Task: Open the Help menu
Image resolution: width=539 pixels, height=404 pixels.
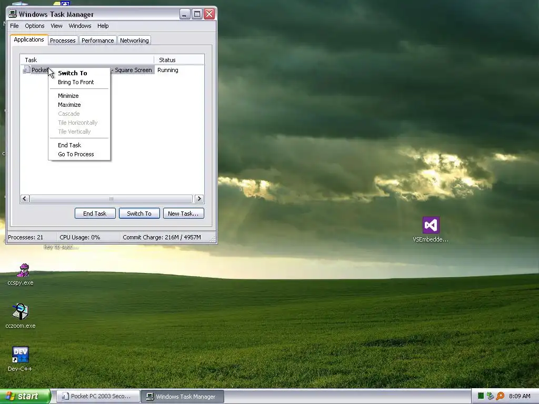Action: tap(103, 26)
